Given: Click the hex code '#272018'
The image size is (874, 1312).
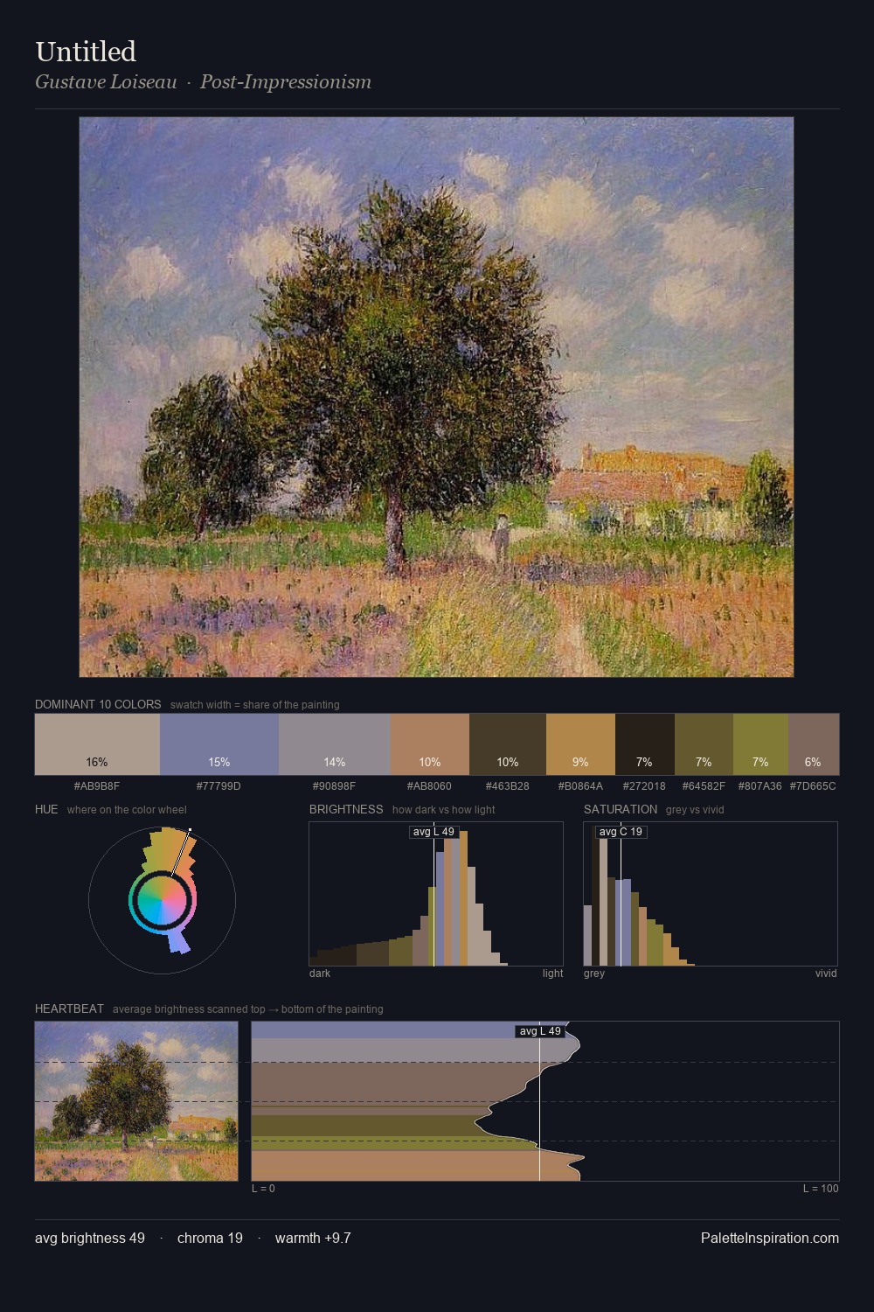Looking at the screenshot, I should [x=644, y=786].
